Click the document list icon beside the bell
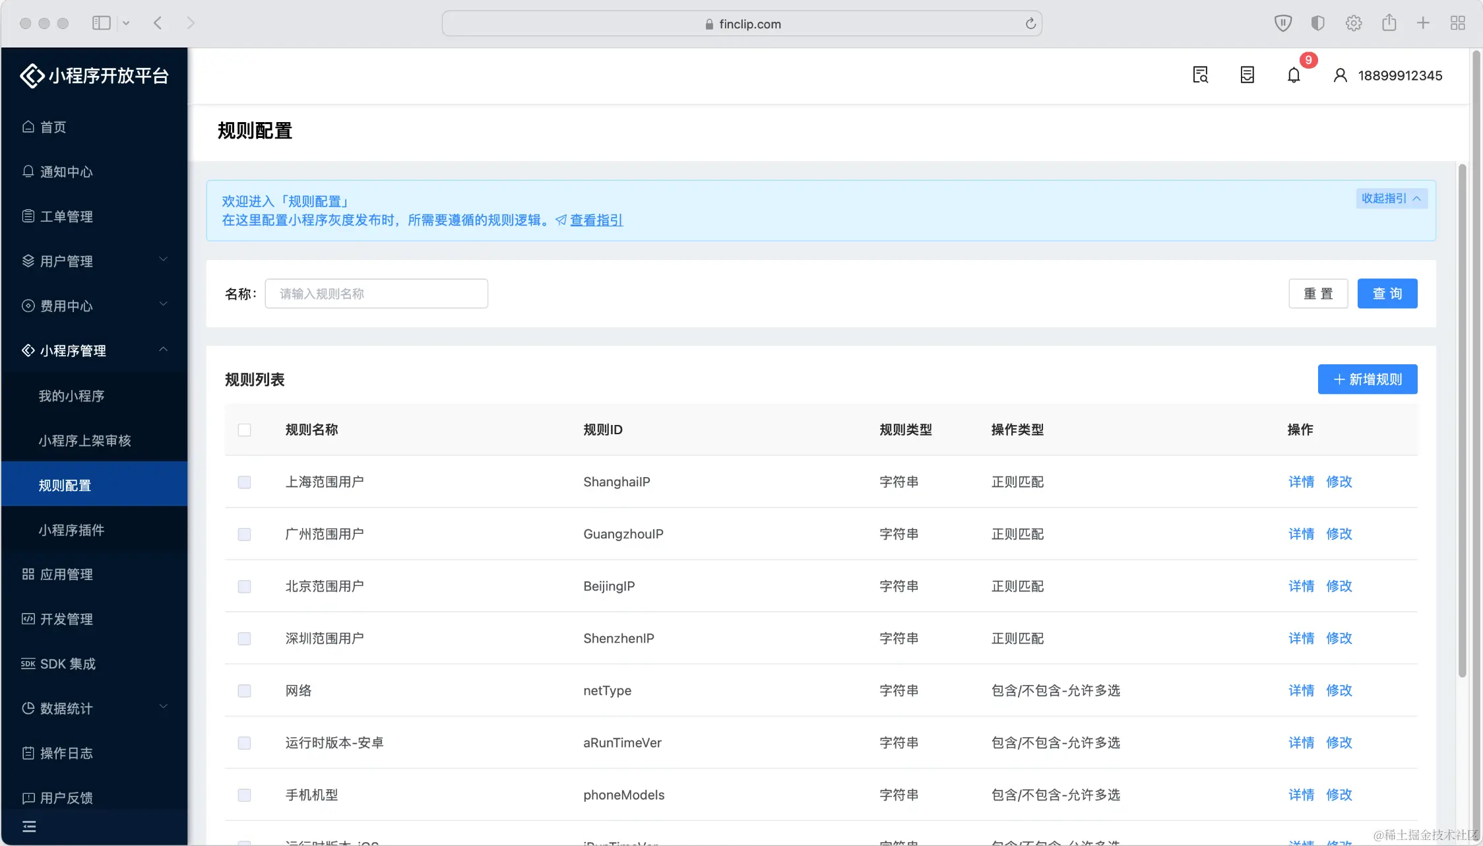This screenshot has height=846, width=1483. coord(1247,75)
